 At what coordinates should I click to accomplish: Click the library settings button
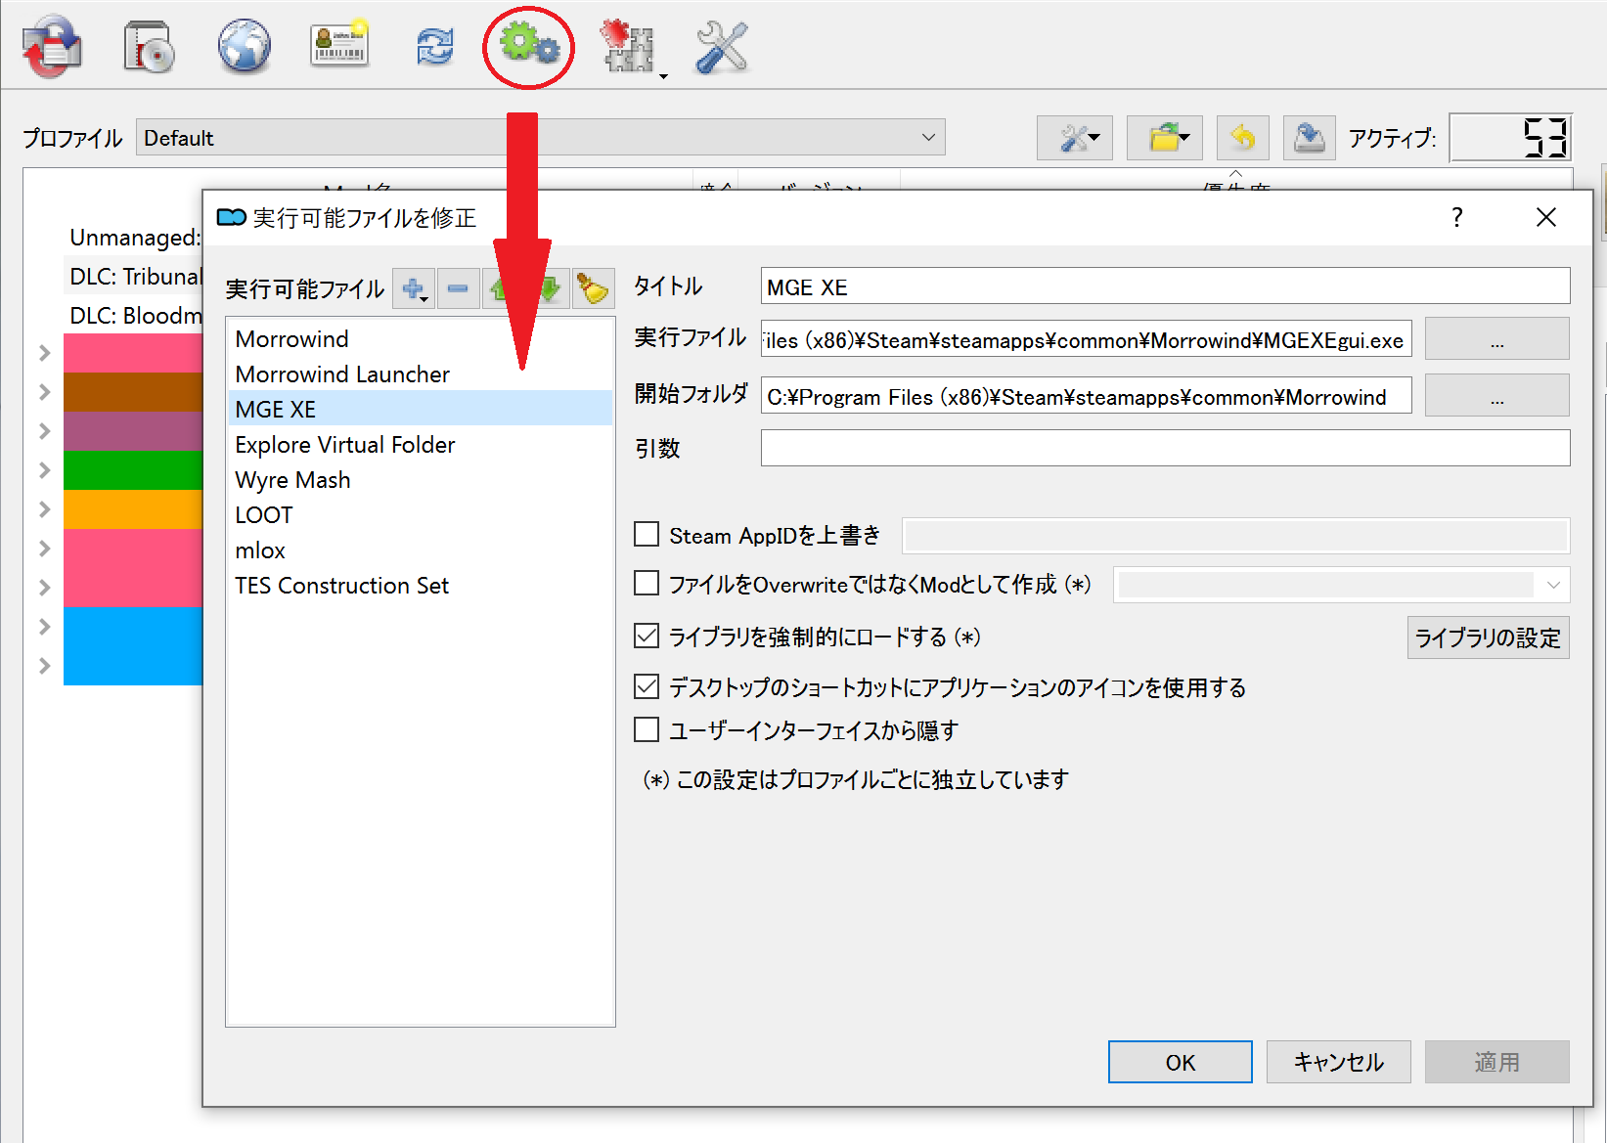[x=1487, y=637]
